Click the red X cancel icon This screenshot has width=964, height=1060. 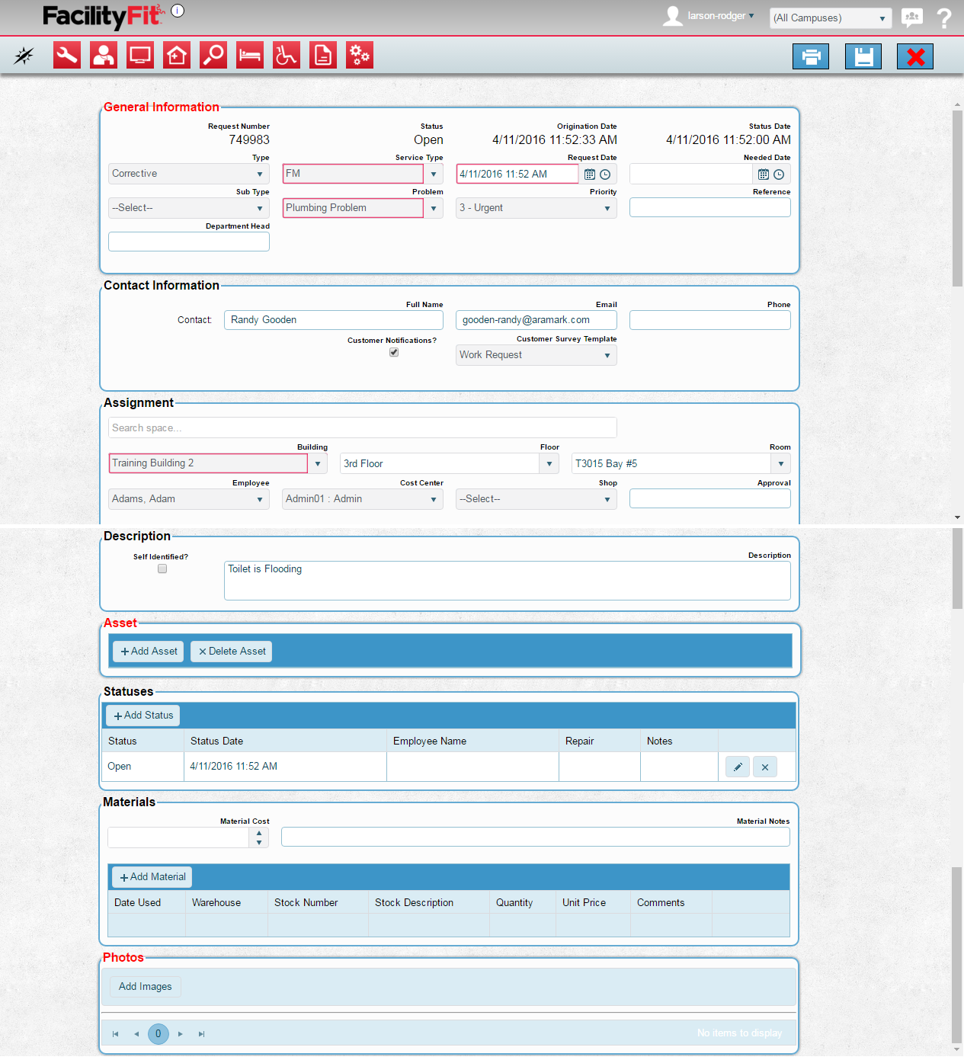point(915,57)
